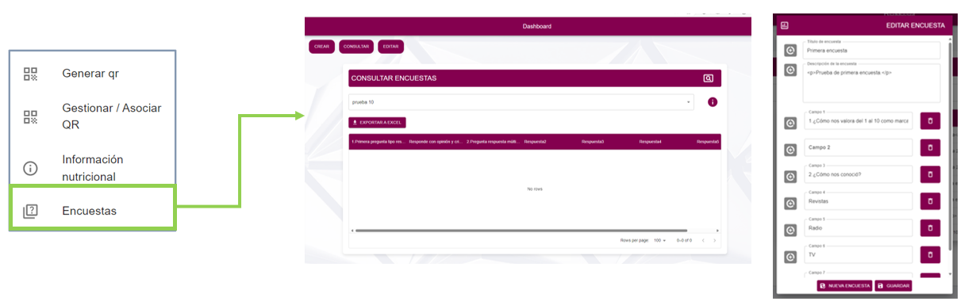972x305 pixels.
Task: Click the next page arrow in pagination
Action: pos(714,240)
